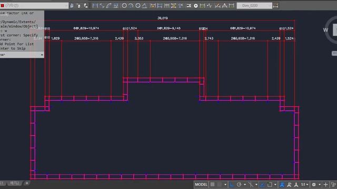Select the Inspection dimension tool
The width and height of the screenshot is (337, 189).
[202, 6]
